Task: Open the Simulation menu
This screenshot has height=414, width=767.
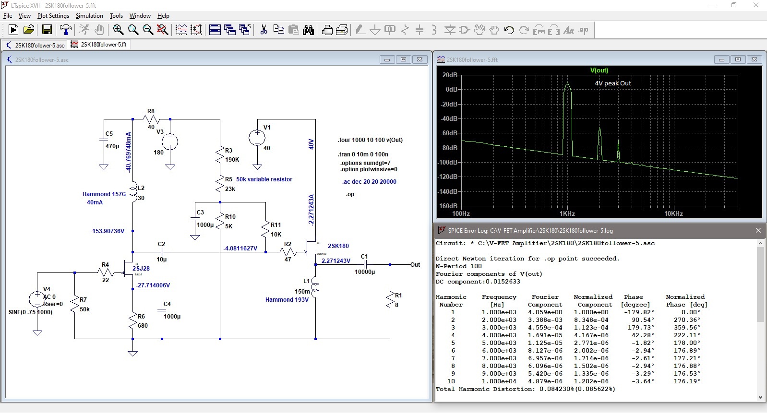Action: (89, 16)
